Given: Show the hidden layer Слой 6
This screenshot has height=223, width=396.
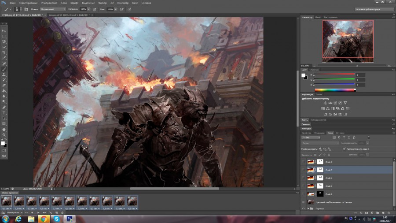Looking at the screenshot, I should pos(303,162).
